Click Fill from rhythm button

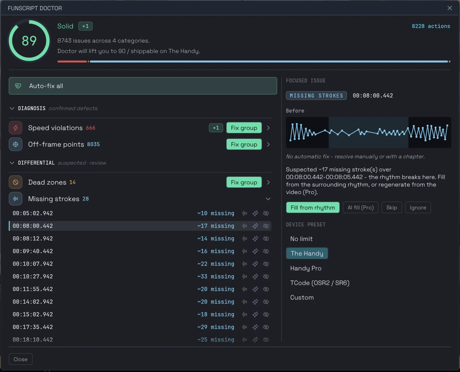pyautogui.click(x=313, y=208)
